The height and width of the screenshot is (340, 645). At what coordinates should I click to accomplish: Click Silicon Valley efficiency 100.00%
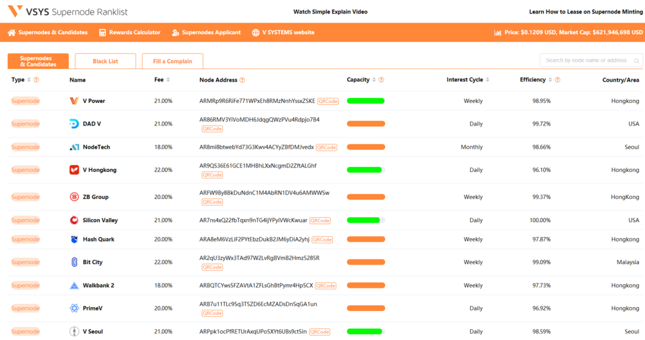540,220
